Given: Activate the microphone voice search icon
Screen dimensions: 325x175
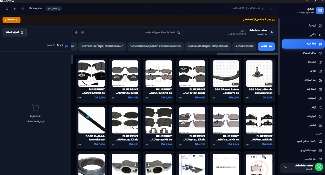Looking at the screenshot, I should (x=76, y=32).
